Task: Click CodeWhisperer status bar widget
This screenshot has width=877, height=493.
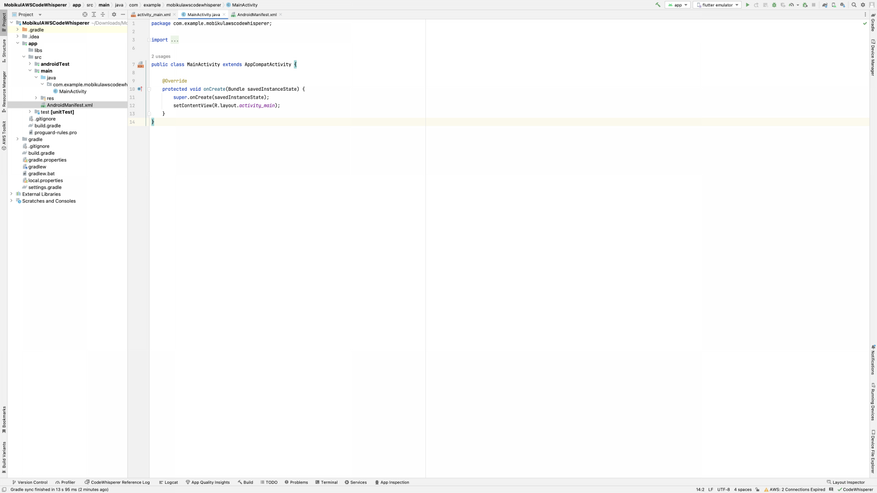Action: click(x=855, y=490)
